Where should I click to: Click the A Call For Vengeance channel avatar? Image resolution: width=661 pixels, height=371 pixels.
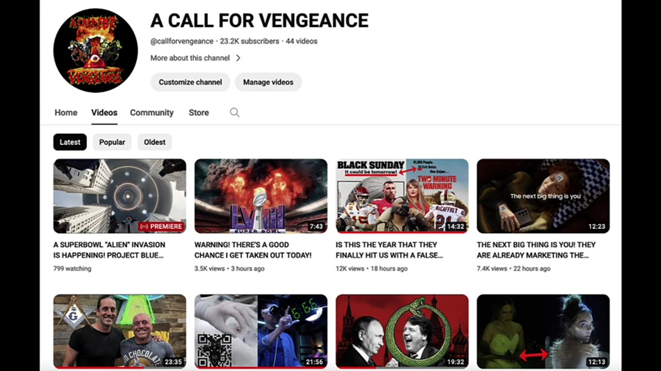pyautogui.click(x=96, y=50)
